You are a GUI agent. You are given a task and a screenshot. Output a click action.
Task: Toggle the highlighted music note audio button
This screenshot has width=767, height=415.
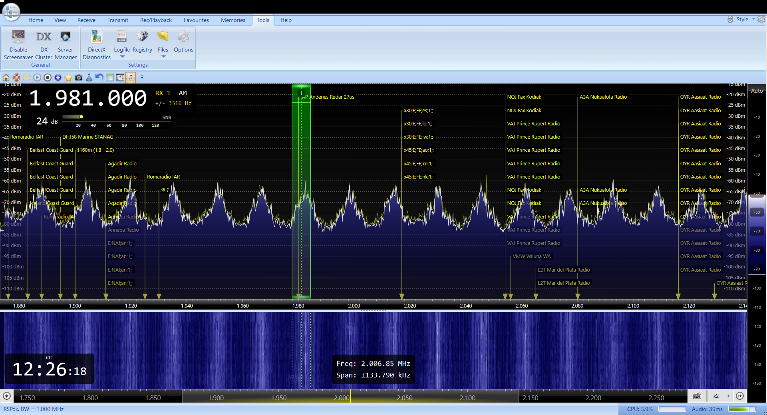(x=131, y=77)
